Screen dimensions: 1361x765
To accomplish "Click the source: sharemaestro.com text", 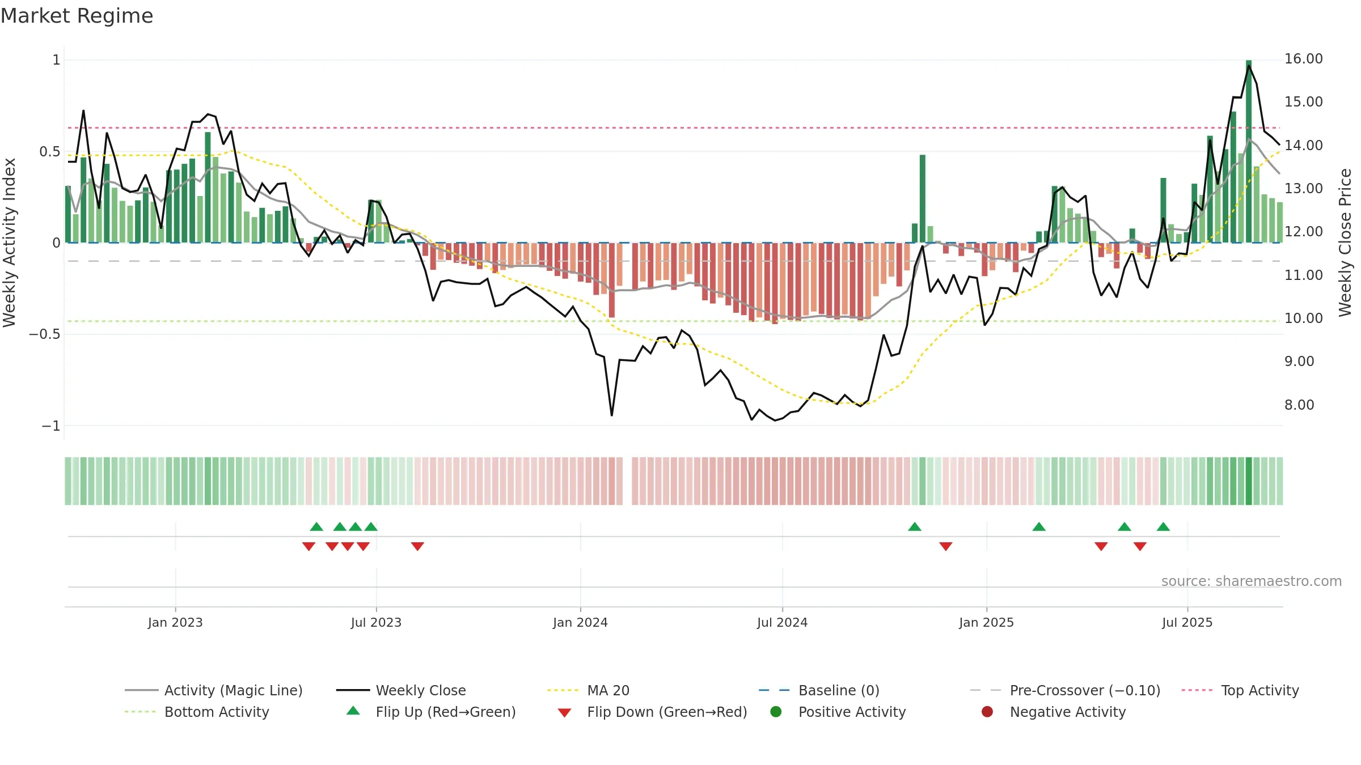I will click(1252, 581).
